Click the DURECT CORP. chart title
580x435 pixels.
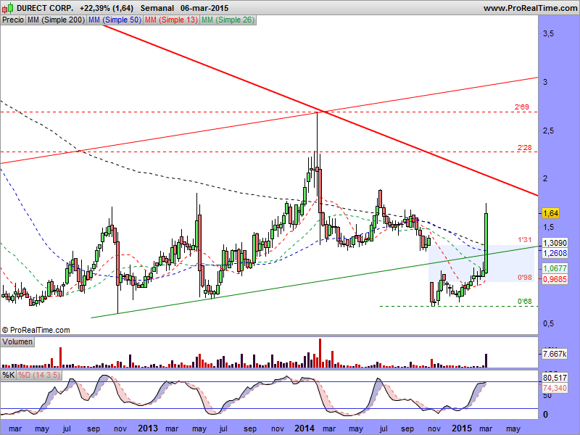pyautogui.click(x=45, y=8)
